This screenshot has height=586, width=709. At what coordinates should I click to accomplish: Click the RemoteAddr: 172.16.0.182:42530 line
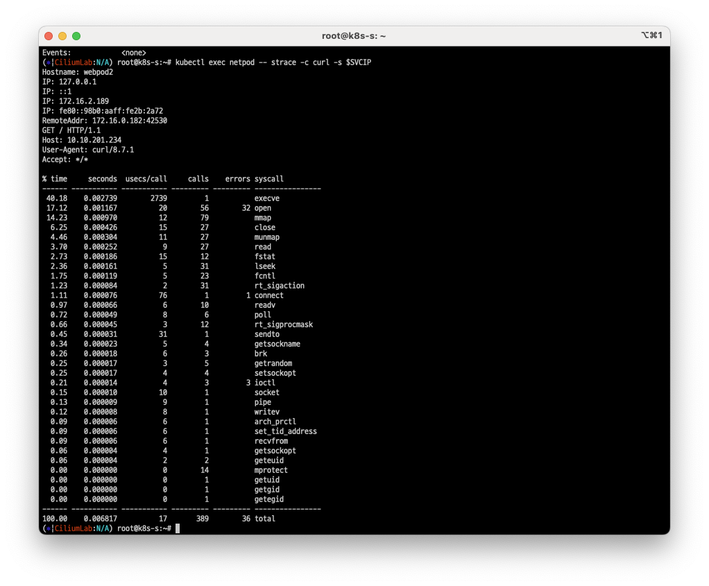(105, 121)
